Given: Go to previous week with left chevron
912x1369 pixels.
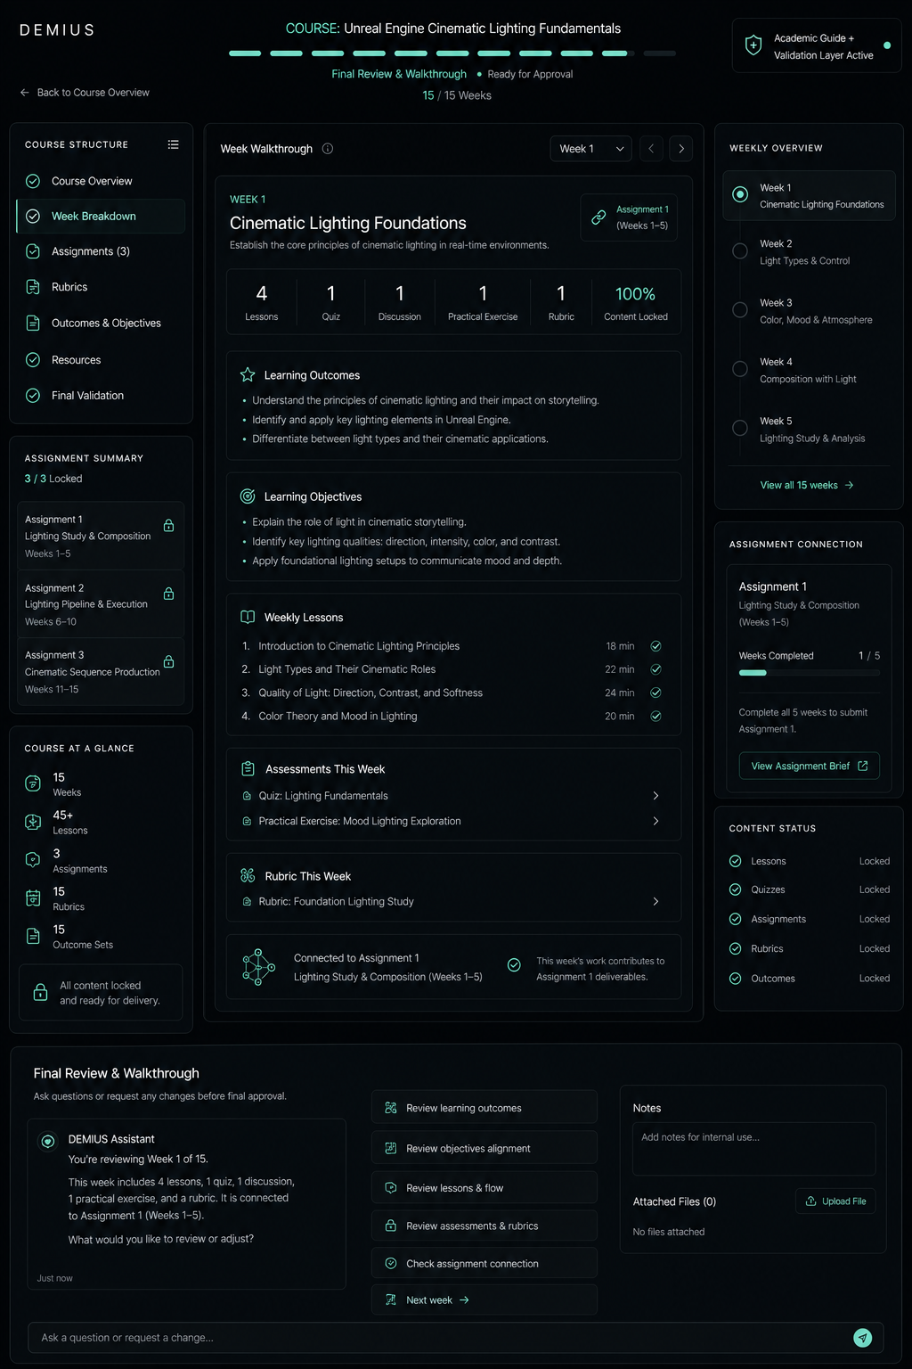Looking at the screenshot, I should [651, 149].
